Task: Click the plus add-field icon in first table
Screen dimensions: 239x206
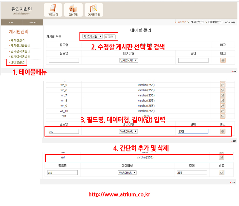Action: click(223, 60)
